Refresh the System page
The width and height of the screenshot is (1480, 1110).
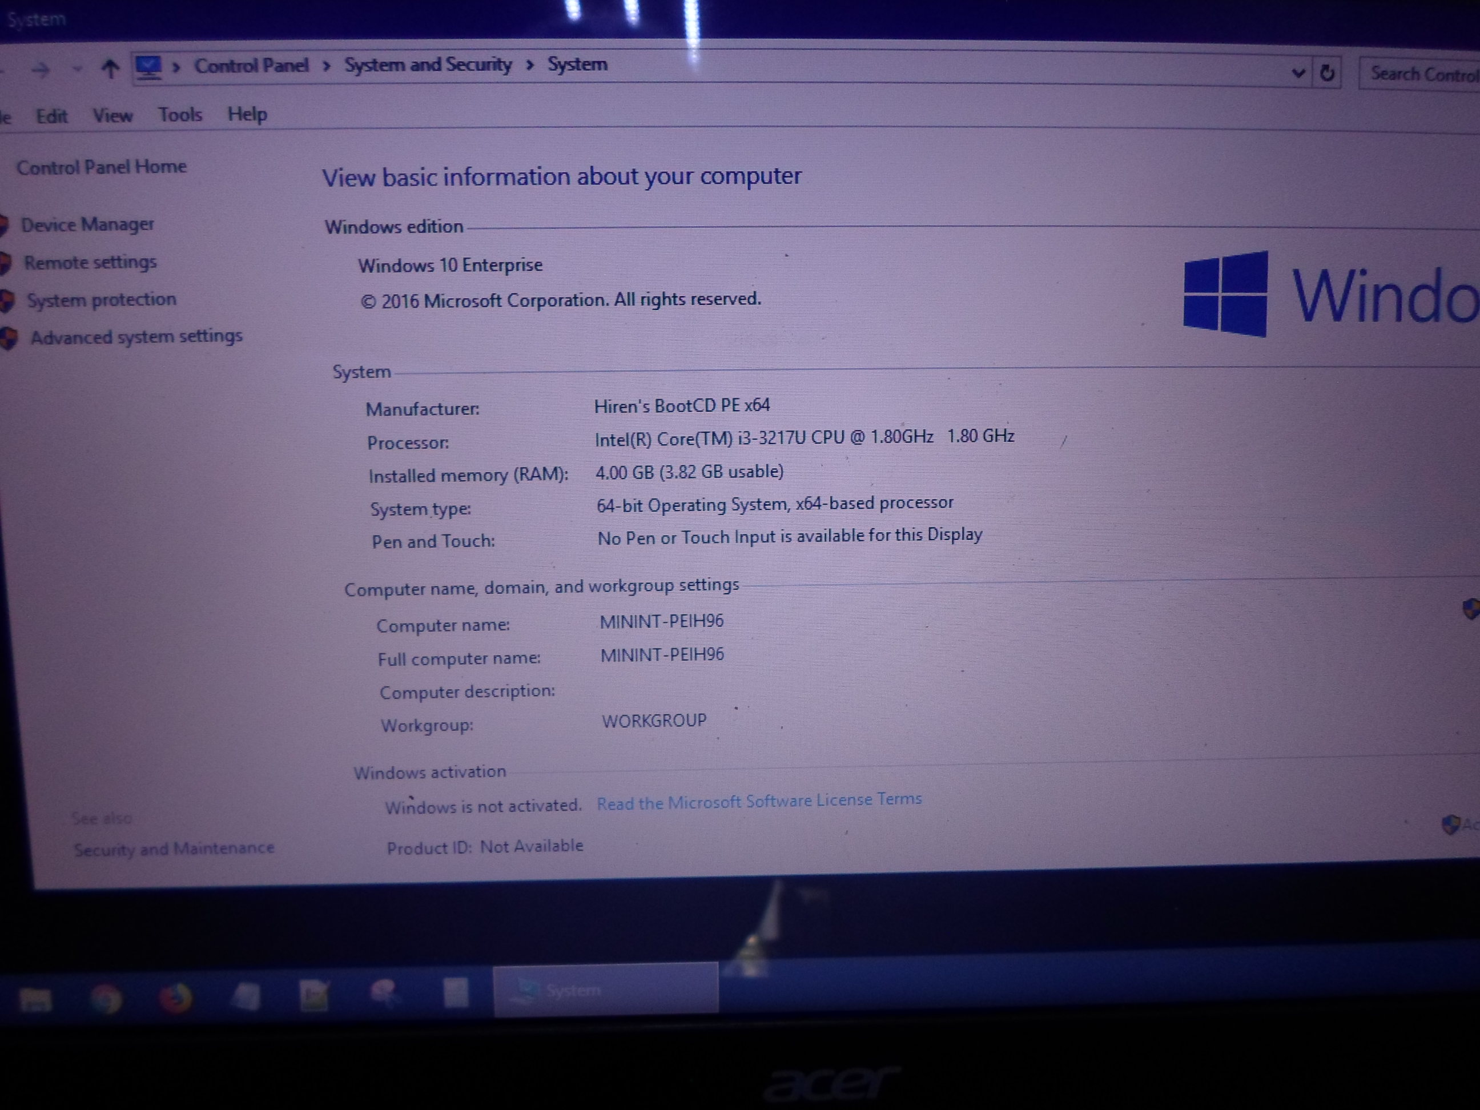1328,73
